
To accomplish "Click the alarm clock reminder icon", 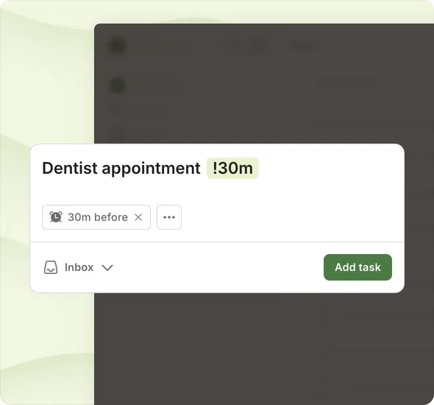I will [x=56, y=217].
